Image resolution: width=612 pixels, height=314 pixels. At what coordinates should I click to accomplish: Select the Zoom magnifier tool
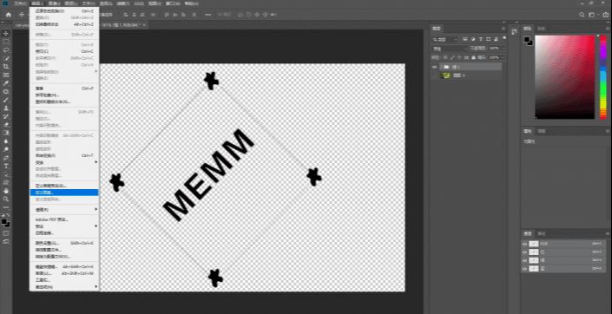tap(6, 200)
